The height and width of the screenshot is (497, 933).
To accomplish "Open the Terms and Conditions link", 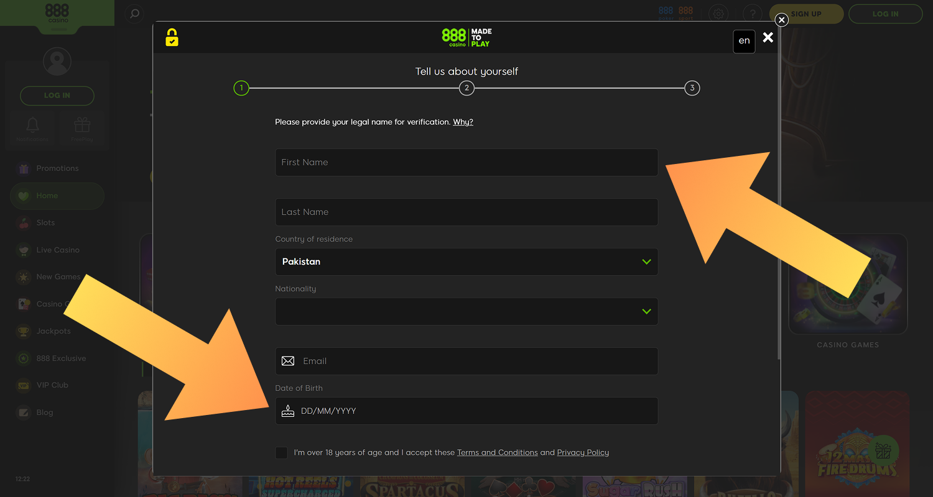I will [x=497, y=452].
